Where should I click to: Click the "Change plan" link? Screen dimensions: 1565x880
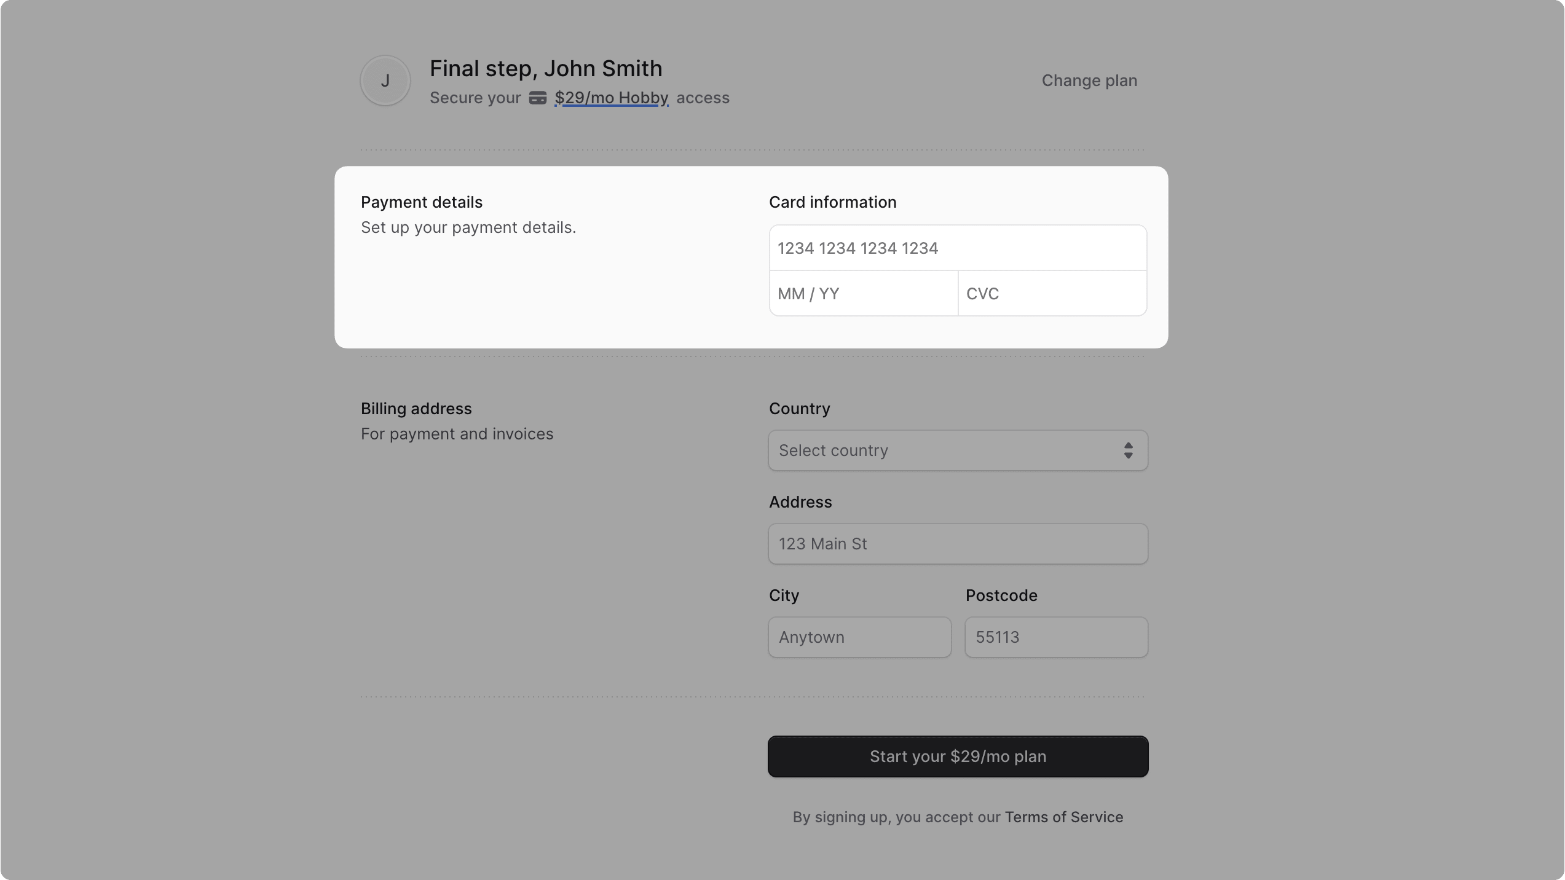point(1089,80)
